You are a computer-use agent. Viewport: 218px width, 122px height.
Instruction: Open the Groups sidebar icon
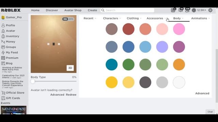3,47
